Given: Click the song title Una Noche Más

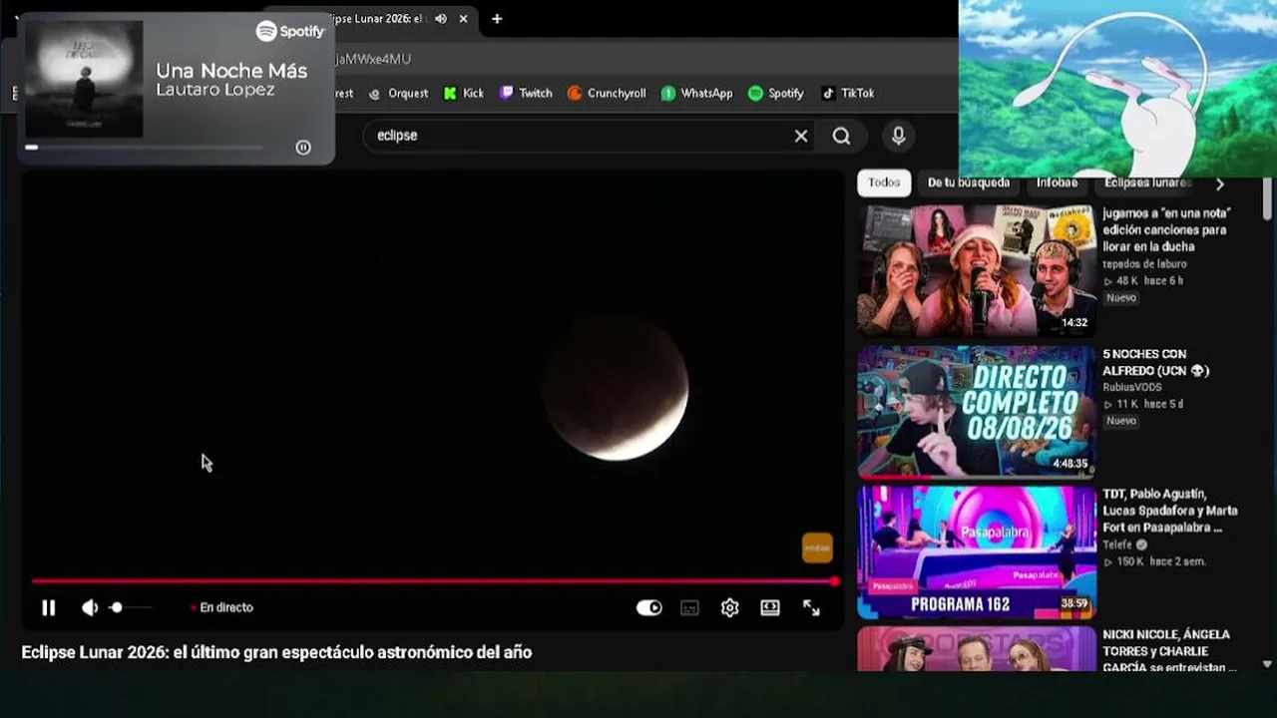Looking at the screenshot, I should (x=231, y=71).
